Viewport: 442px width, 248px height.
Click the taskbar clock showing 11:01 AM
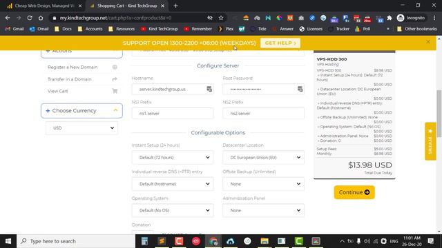pyautogui.click(x=412, y=241)
